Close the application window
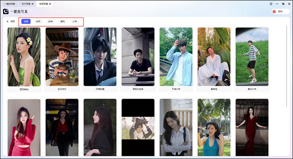 [289, 4]
